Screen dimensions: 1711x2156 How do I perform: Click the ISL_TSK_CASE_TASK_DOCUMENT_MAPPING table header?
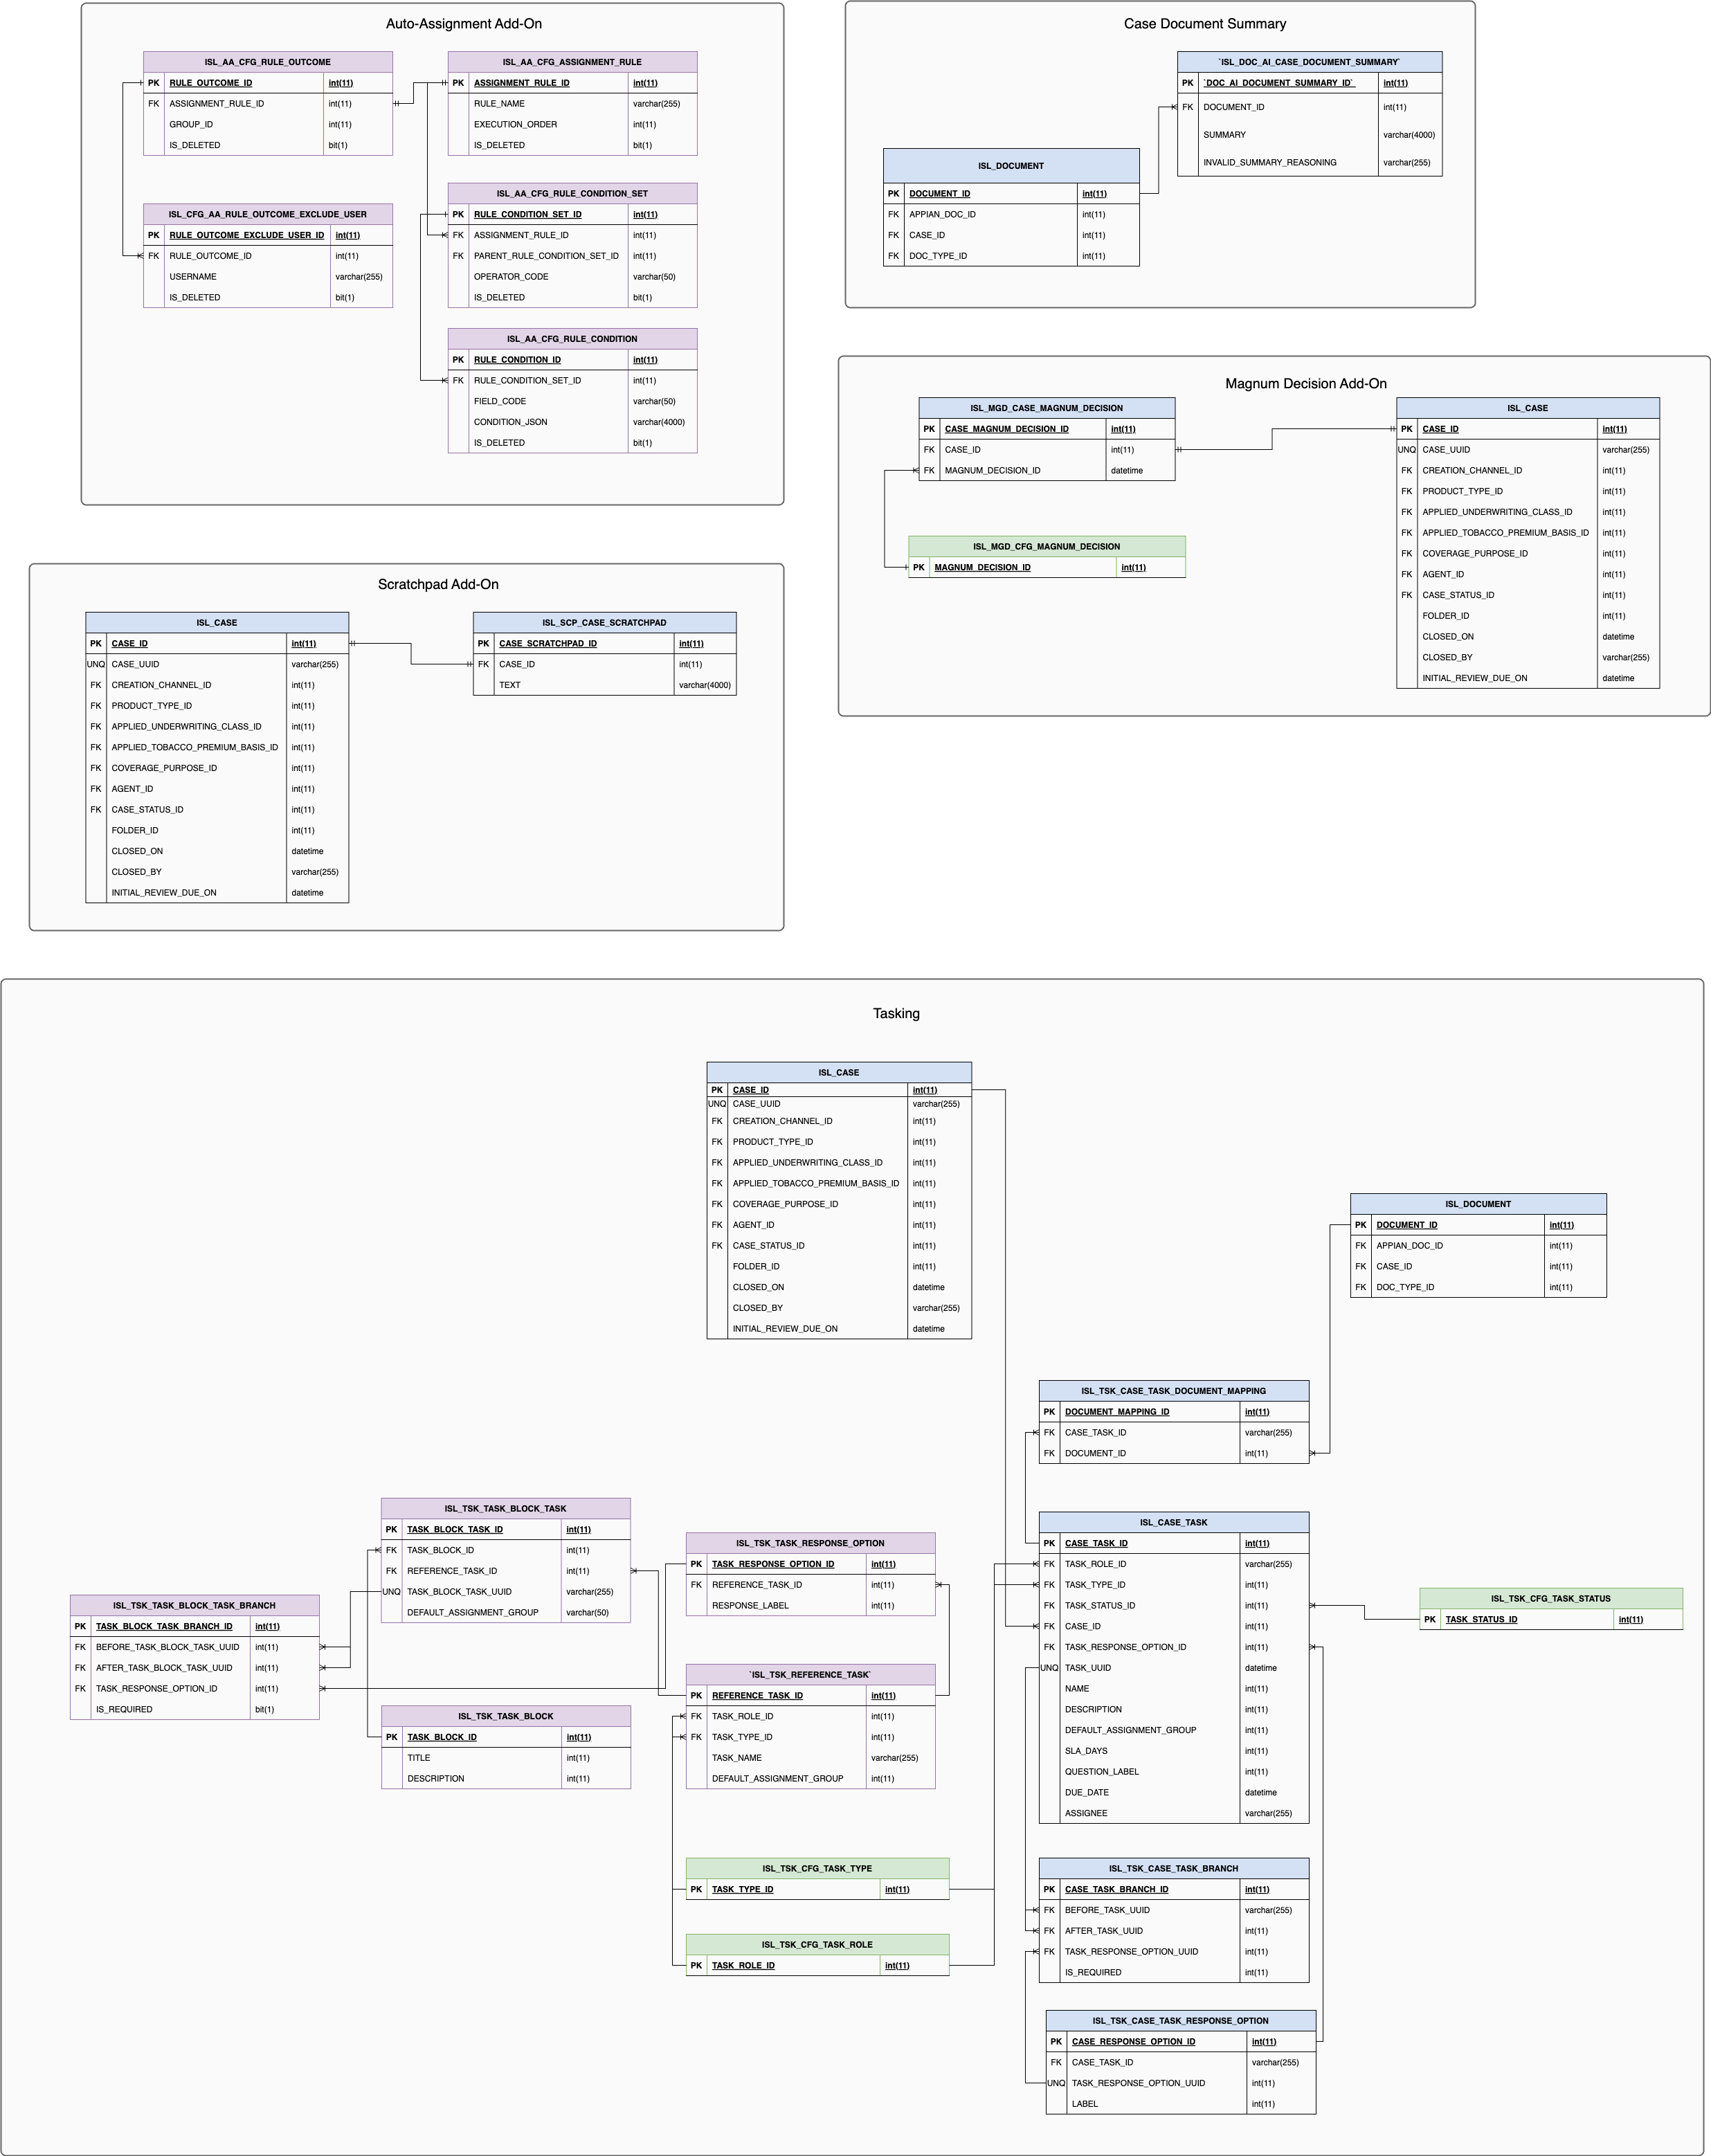tap(1174, 1391)
